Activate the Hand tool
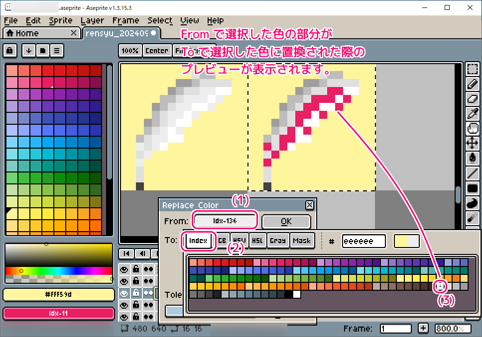This screenshot has width=482, height=337. pos(472,129)
